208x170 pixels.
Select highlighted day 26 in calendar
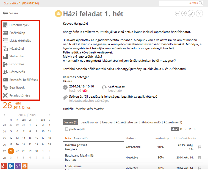pyautogui.click(x=11, y=151)
